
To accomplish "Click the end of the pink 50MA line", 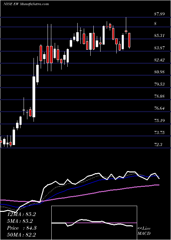I will 159,185.
